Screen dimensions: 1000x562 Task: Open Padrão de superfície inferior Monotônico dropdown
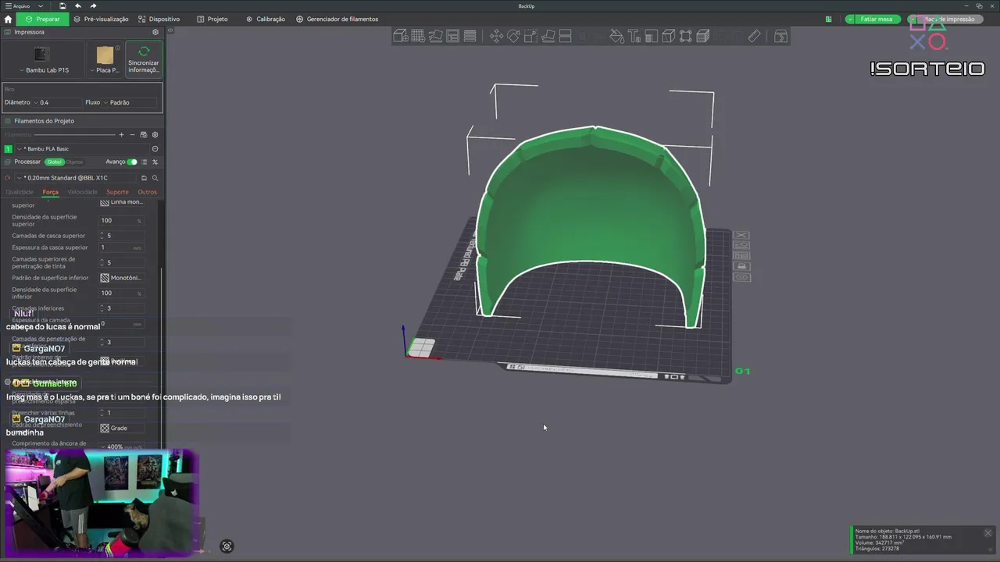click(x=122, y=278)
